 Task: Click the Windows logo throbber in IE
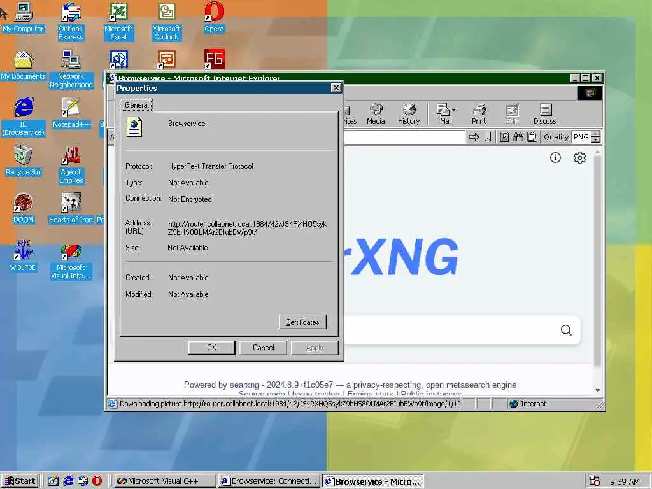590,93
